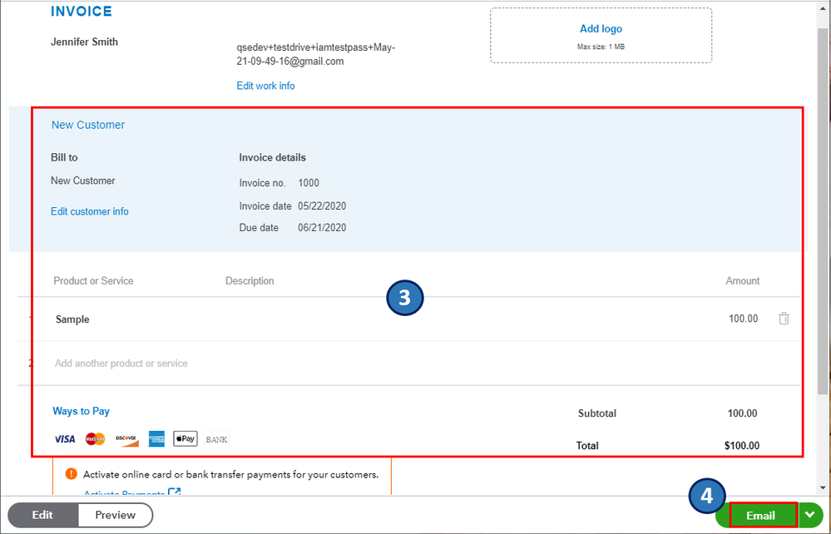Click the Mastercard logo
The height and width of the screenshot is (534, 831).
click(96, 438)
